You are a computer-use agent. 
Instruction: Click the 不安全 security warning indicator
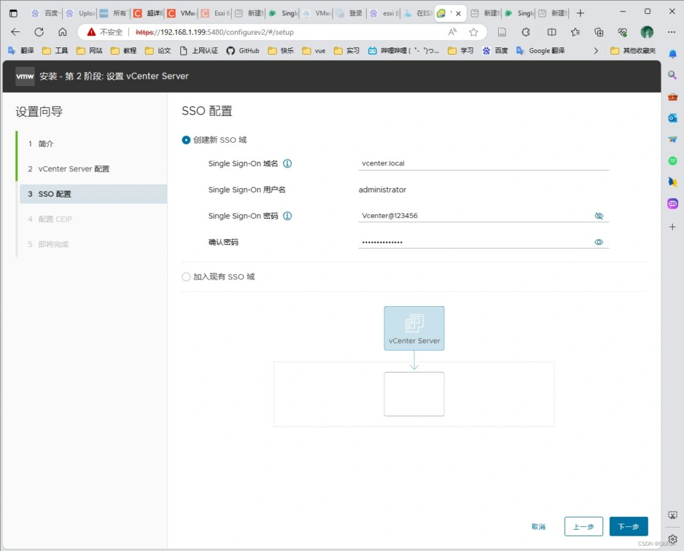click(105, 32)
